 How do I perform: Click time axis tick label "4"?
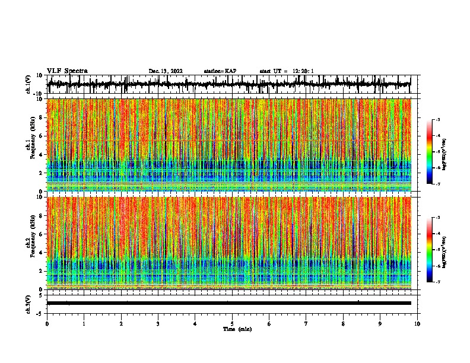[195, 323]
